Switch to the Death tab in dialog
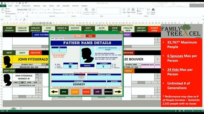 coord(62,39)
